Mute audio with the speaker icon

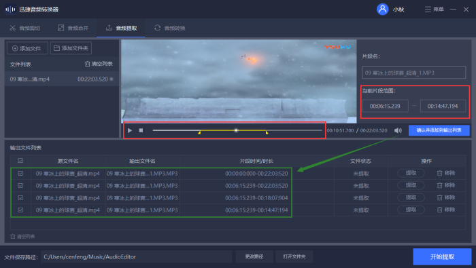[x=398, y=130]
